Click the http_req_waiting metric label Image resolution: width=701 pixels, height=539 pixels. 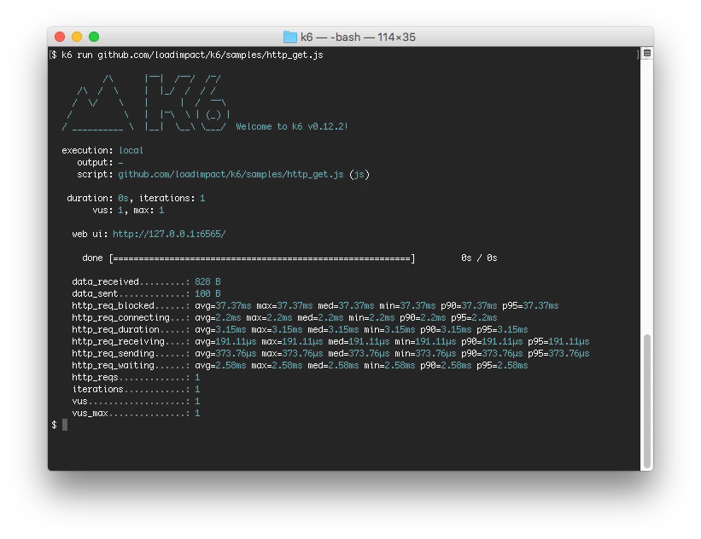click(113, 366)
